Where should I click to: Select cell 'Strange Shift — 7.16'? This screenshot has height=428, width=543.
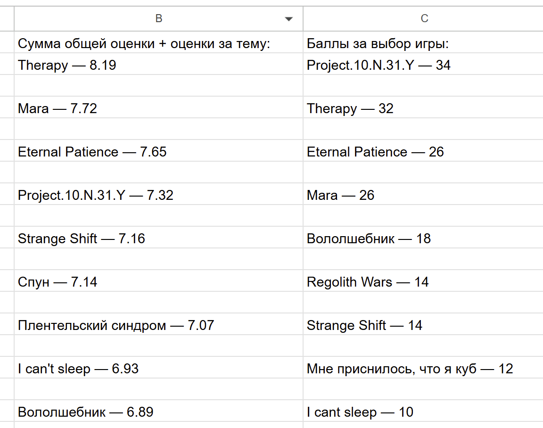(158, 237)
